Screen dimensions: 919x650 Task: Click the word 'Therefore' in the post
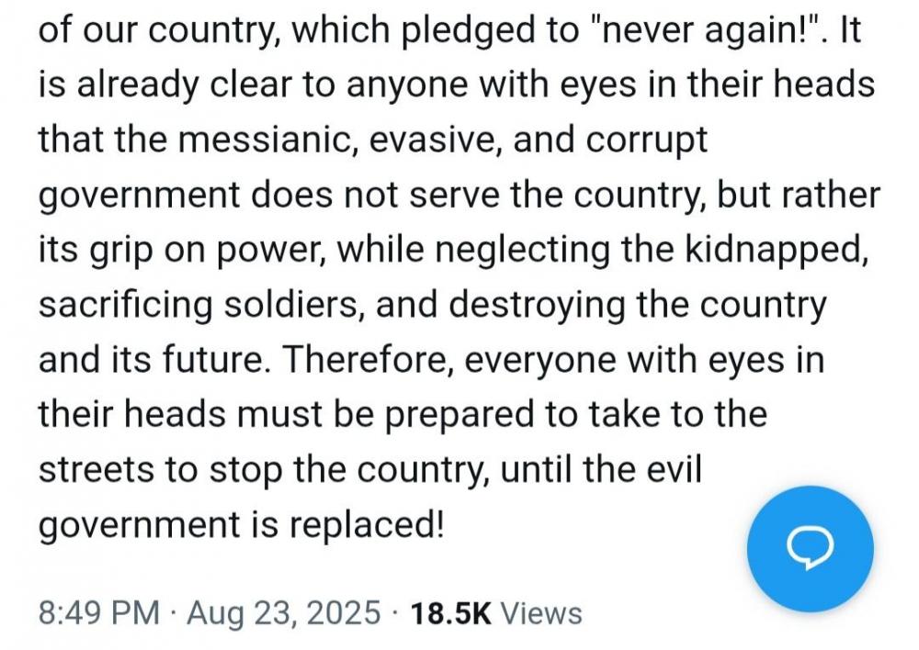(x=367, y=359)
